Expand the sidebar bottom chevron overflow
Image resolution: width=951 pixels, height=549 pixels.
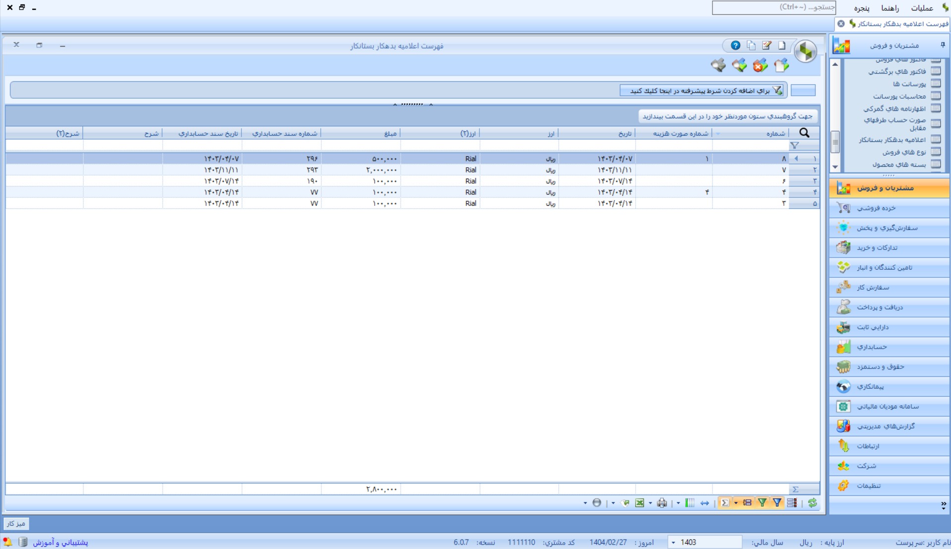pyautogui.click(x=943, y=505)
